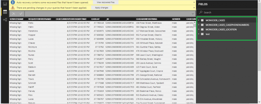
Task: Cancel formula with the X icon
Action: [x=14, y=14]
